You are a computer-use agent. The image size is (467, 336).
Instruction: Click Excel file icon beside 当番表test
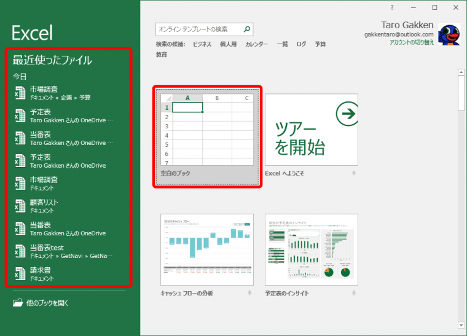[20, 251]
